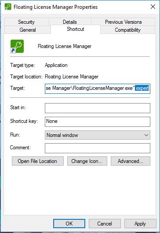This screenshot has width=160, height=233.
Task: Click into the Target field
Action: [x=98, y=89]
